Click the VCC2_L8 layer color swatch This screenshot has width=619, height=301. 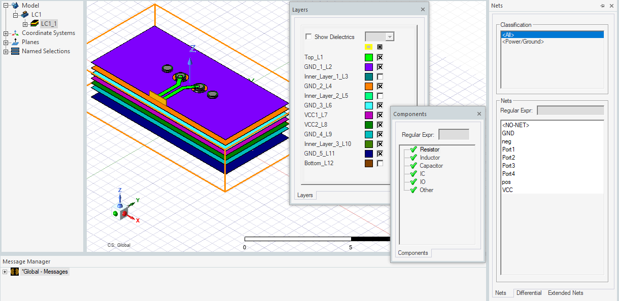369,125
